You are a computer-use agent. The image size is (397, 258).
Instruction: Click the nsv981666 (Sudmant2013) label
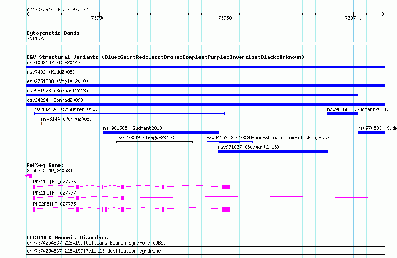coord(358,109)
